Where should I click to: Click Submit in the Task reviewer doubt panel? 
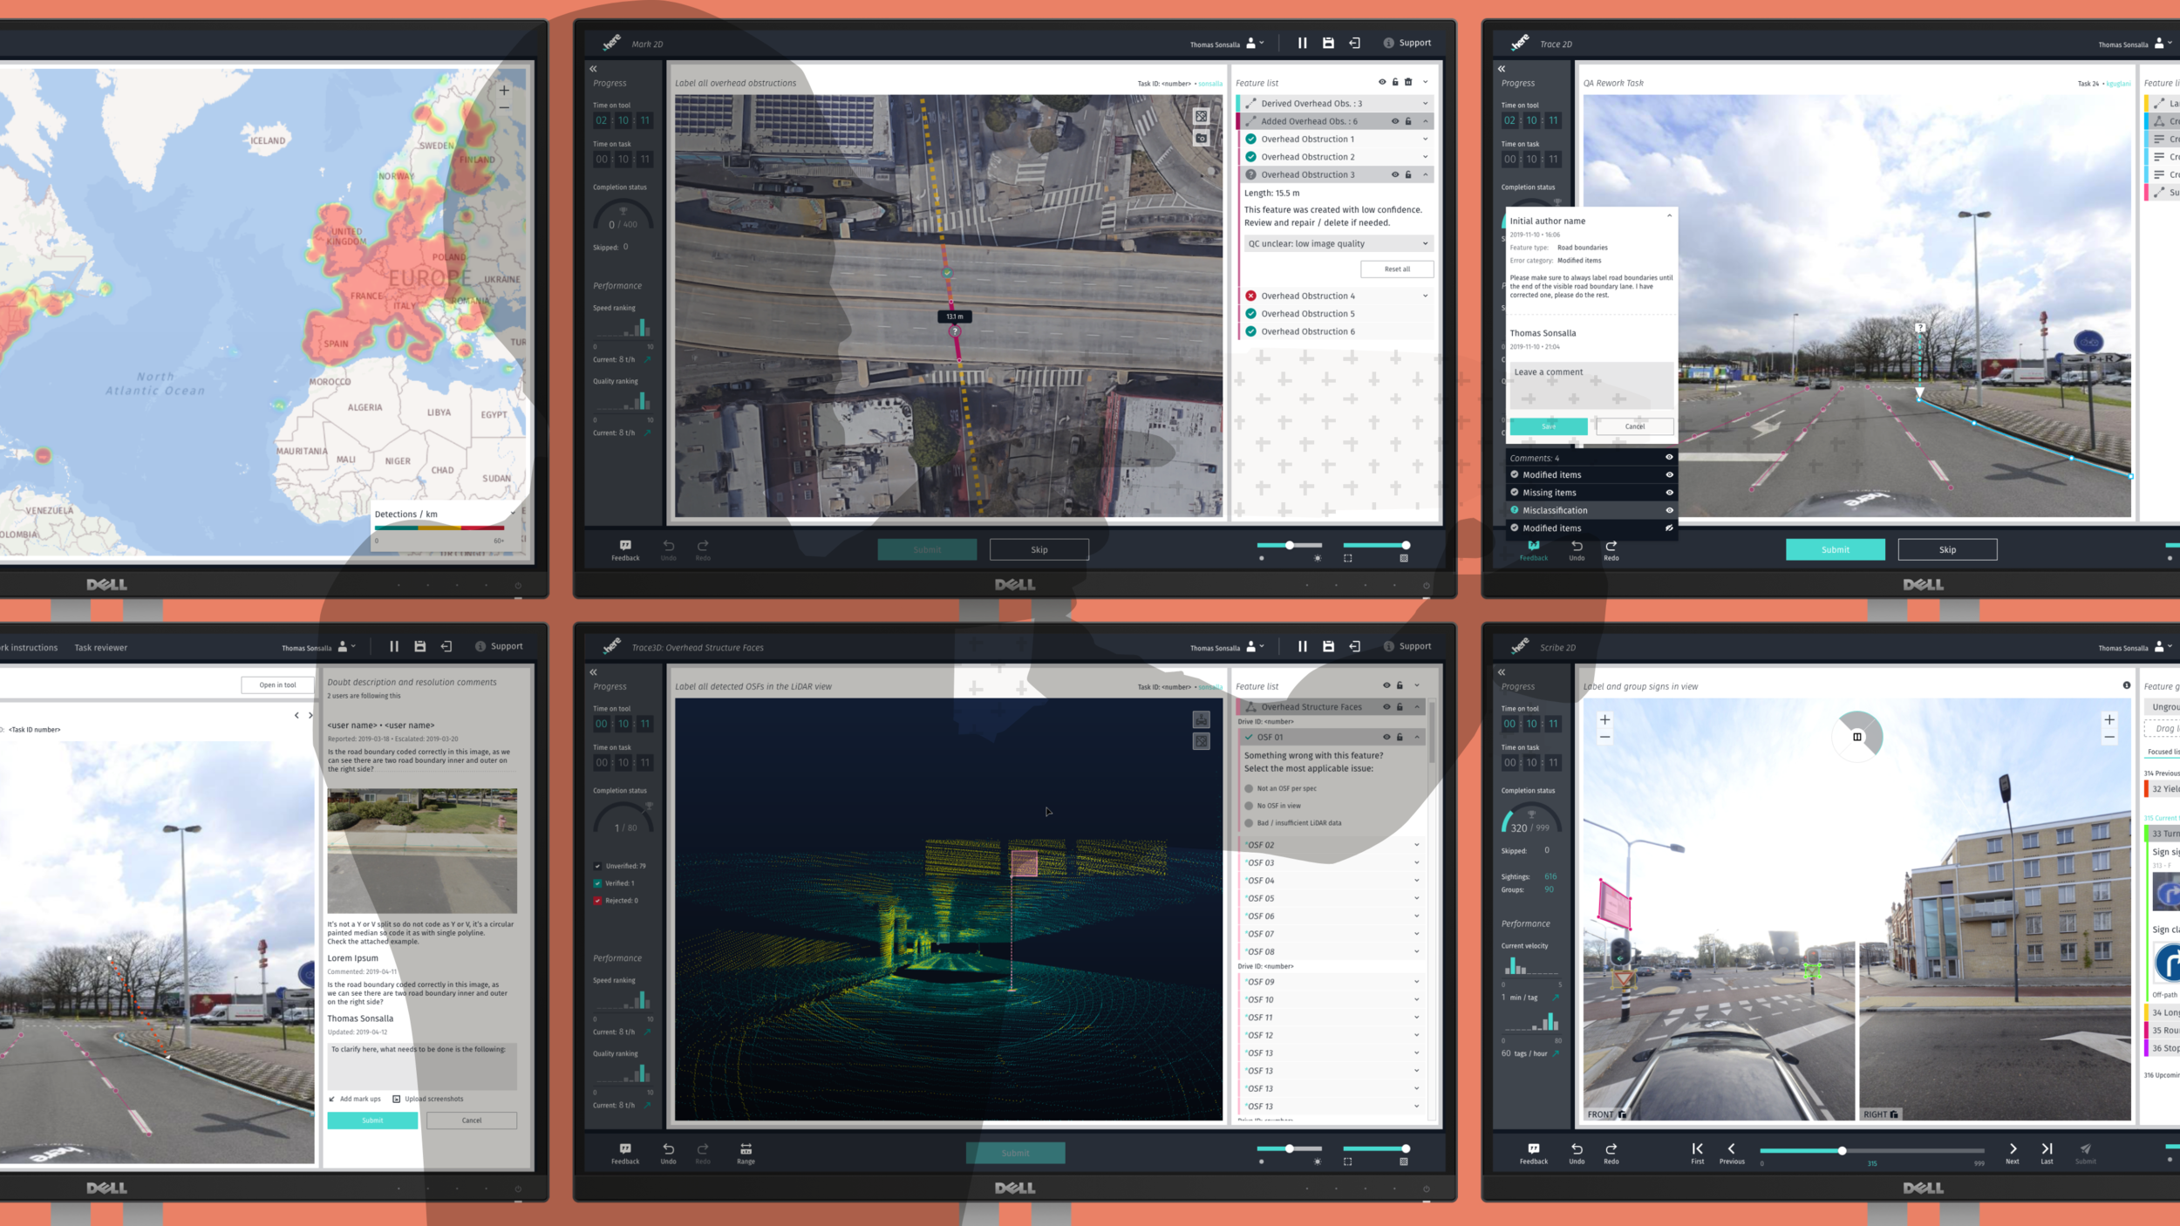tap(372, 1120)
